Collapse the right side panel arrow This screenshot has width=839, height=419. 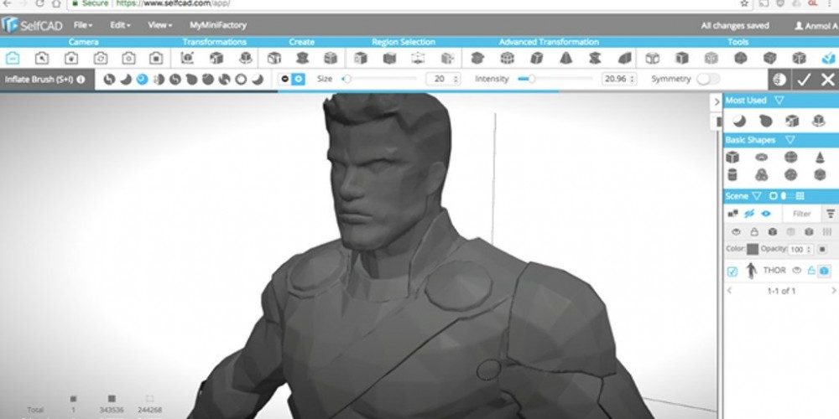717,101
